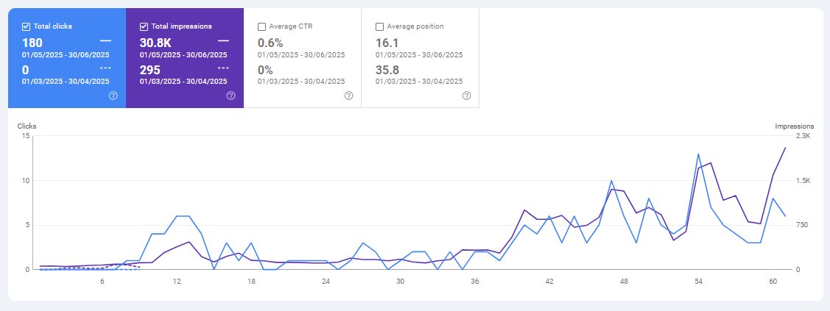This screenshot has width=830, height=311.
Task: Click the dashed line legend in Total impressions
Action: click(x=223, y=68)
